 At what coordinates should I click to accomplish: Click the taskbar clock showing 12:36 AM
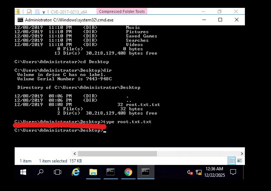(215, 172)
